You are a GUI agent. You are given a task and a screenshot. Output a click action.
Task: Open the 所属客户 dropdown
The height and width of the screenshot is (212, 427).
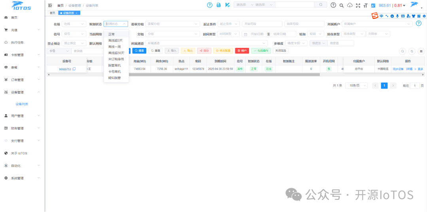coord(377,24)
